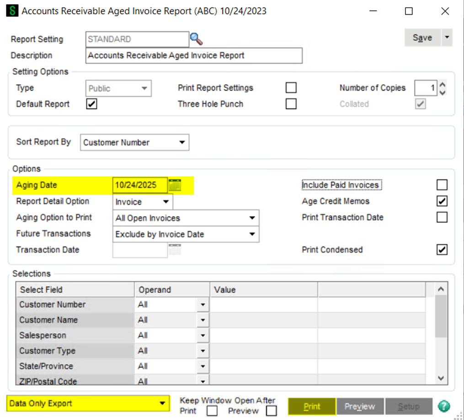The image size is (464, 420).
Task: Open the Data Only Export dropdown
Action: coord(162,404)
